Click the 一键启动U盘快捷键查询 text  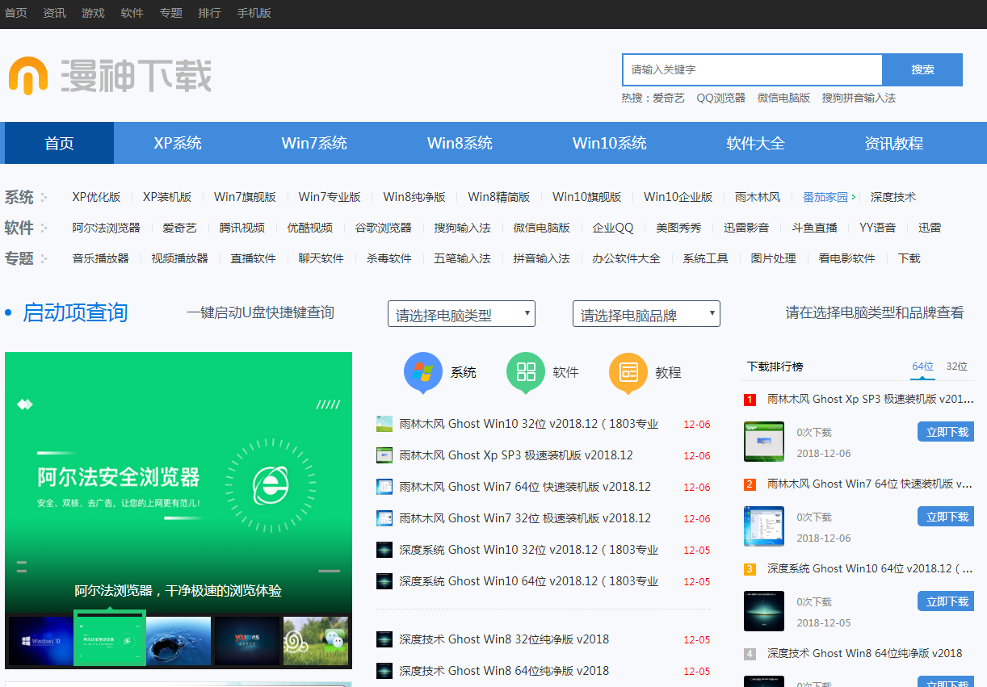(x=260, y=312)
